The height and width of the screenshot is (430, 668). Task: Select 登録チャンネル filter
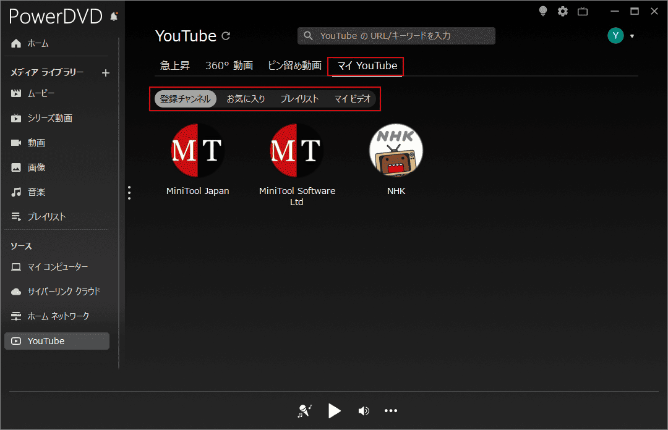pyautogui.click(x=186, y=99)
